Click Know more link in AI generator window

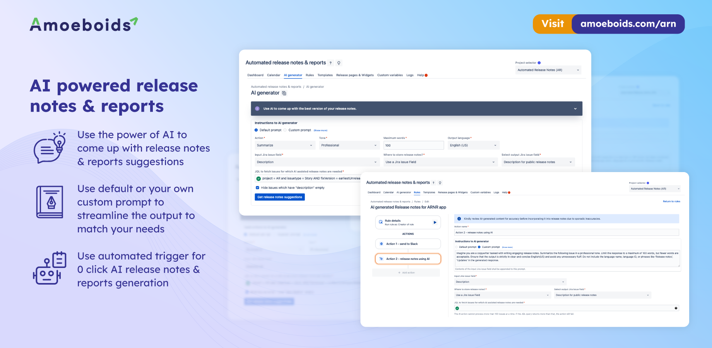[x=320, y=131]
